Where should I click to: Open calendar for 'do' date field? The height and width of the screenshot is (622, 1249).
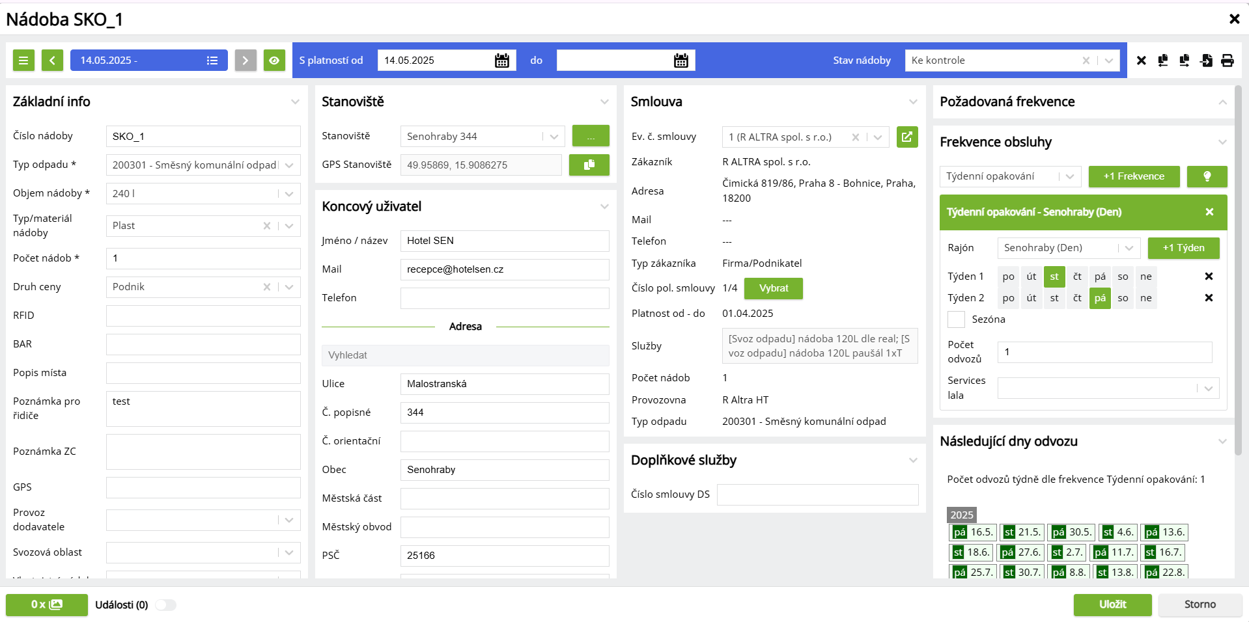(681, 61)
